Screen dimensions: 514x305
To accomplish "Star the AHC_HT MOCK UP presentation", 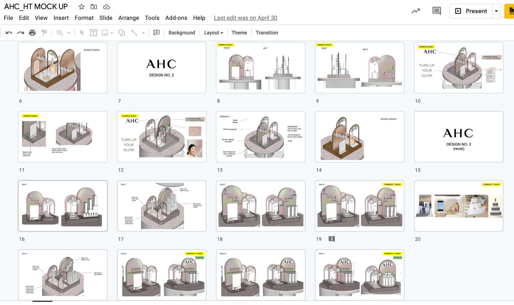I will [81, 7].
